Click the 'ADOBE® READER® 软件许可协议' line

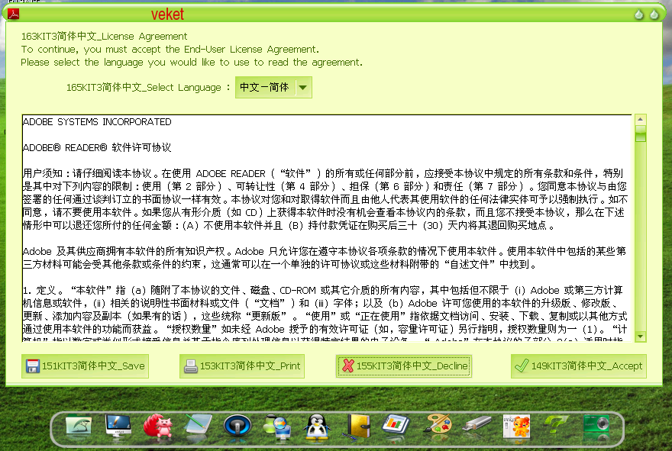coord(97,148)
